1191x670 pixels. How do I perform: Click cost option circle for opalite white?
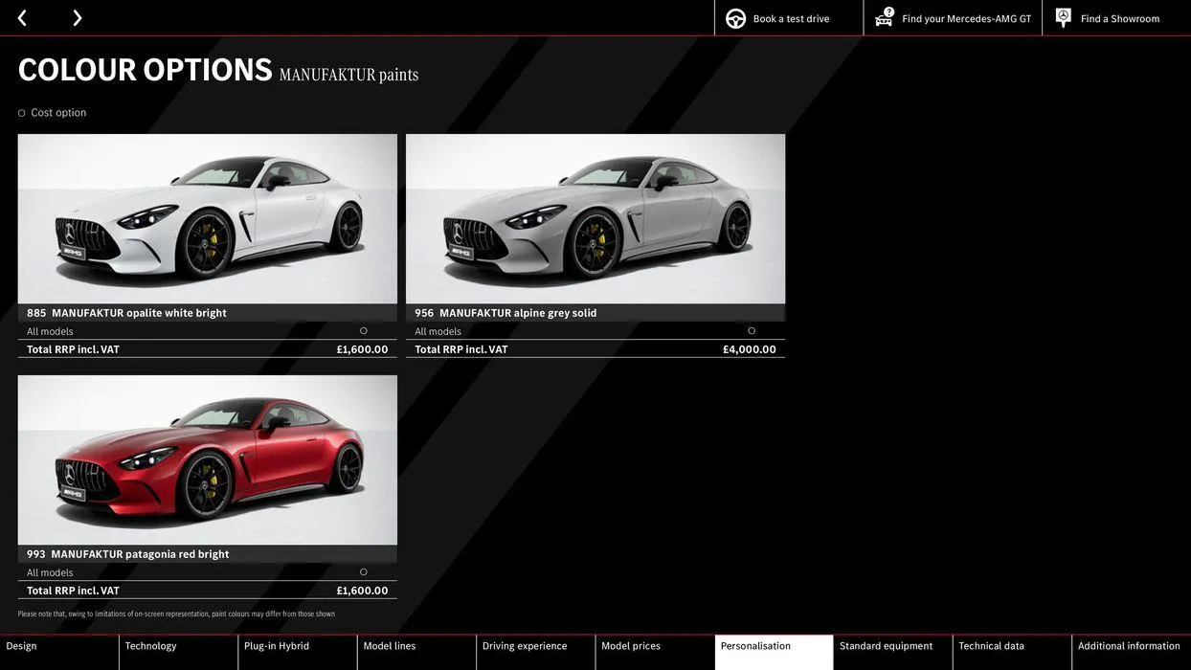364,331
